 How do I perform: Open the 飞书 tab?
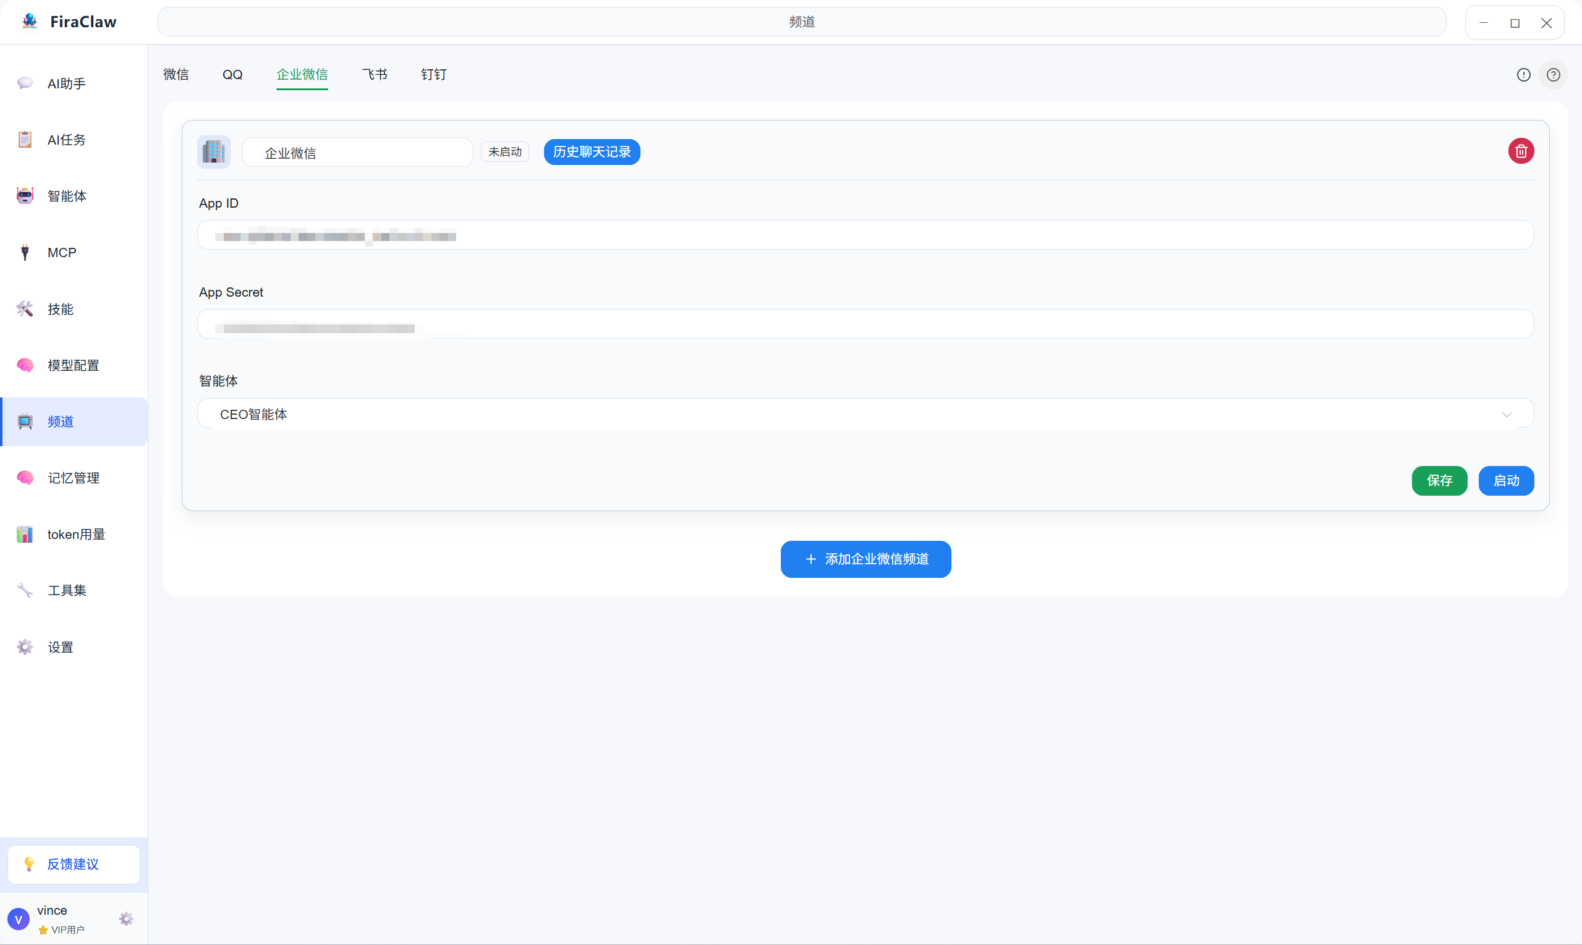[x=375, y=75]
